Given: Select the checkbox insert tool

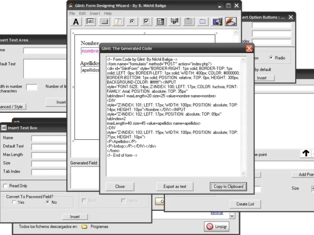Looking at the screenshot, I should coord(146,22).
